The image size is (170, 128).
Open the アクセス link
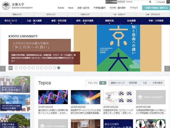[134, 8]
